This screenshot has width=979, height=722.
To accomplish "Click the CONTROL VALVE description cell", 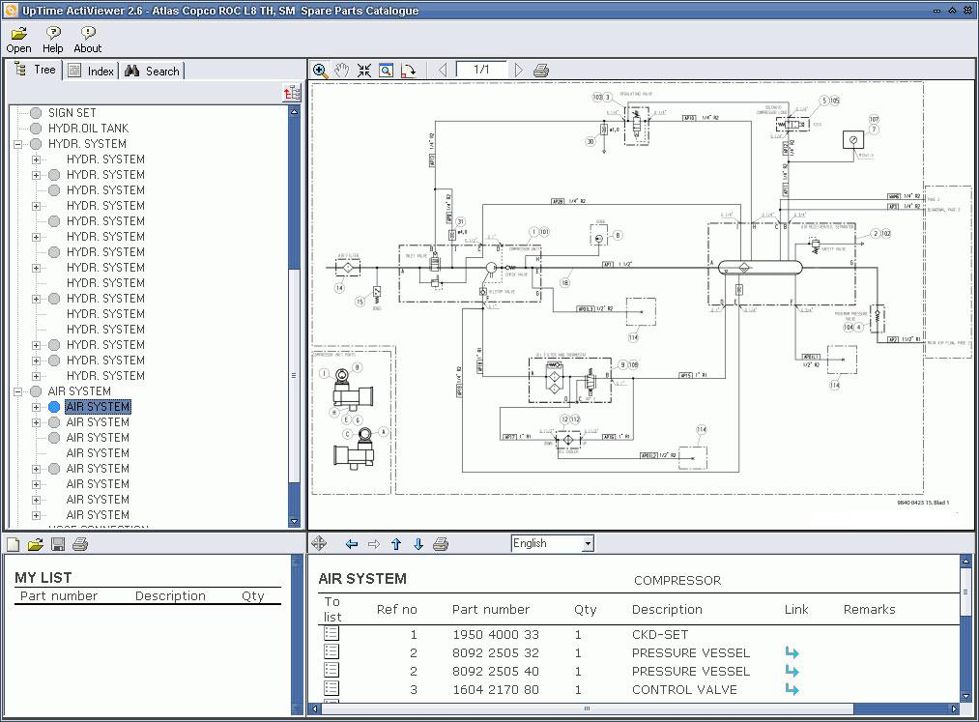I will click(684, 689).
